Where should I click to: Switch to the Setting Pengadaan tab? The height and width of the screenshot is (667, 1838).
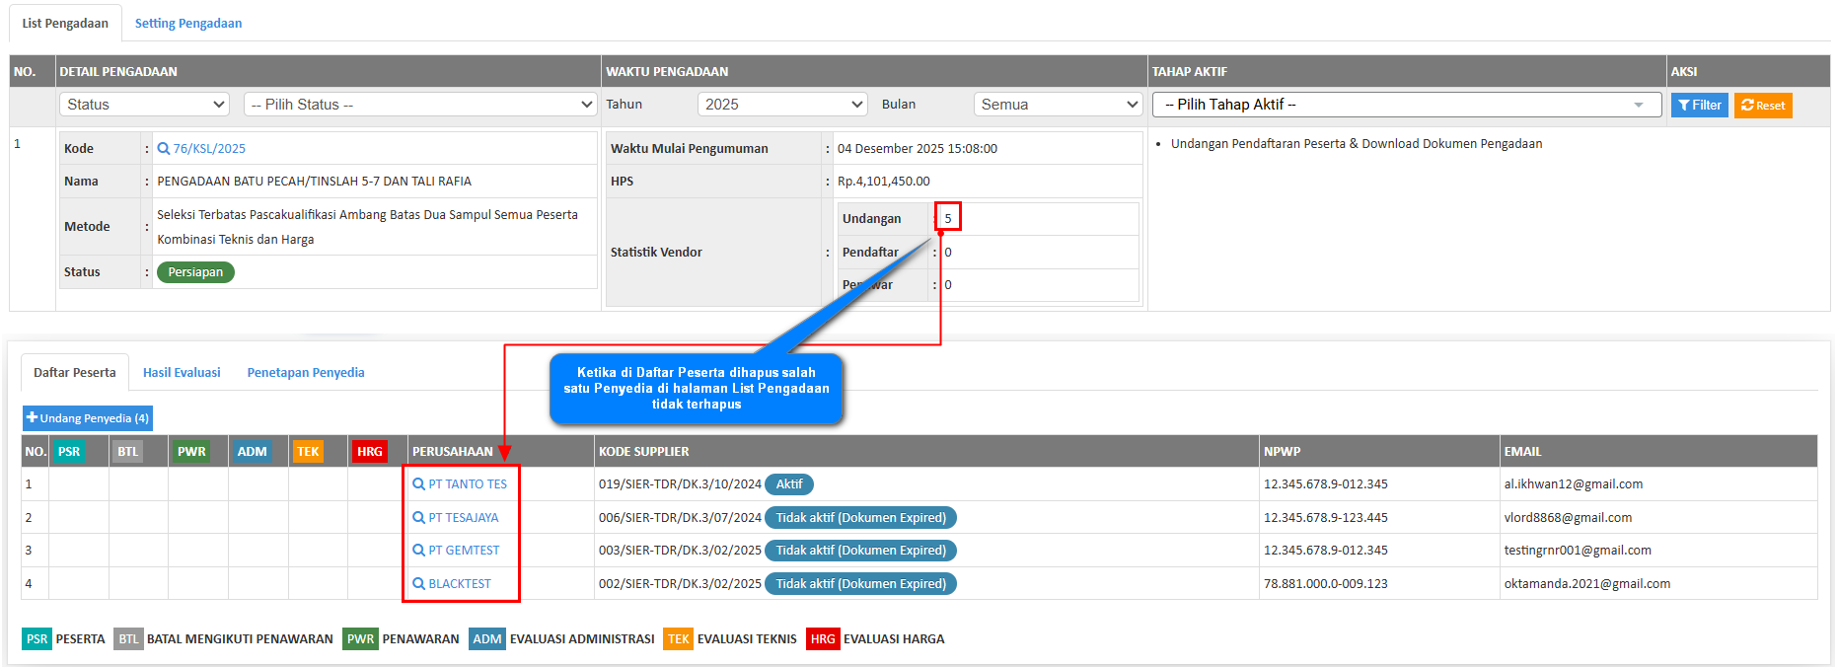[x=188, y=24]
